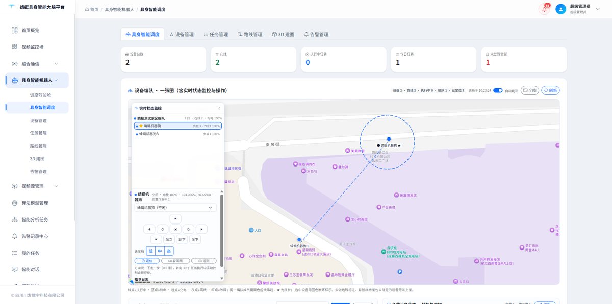The width and height of the screenshot is (612, 304).
Task: Select 路线管理 in the sidebar submenu
Action: (x=38, y=146)
